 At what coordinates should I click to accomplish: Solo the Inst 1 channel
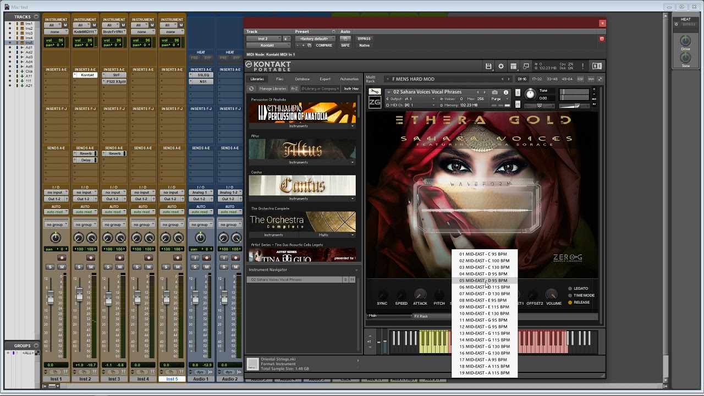coord(50,267)
